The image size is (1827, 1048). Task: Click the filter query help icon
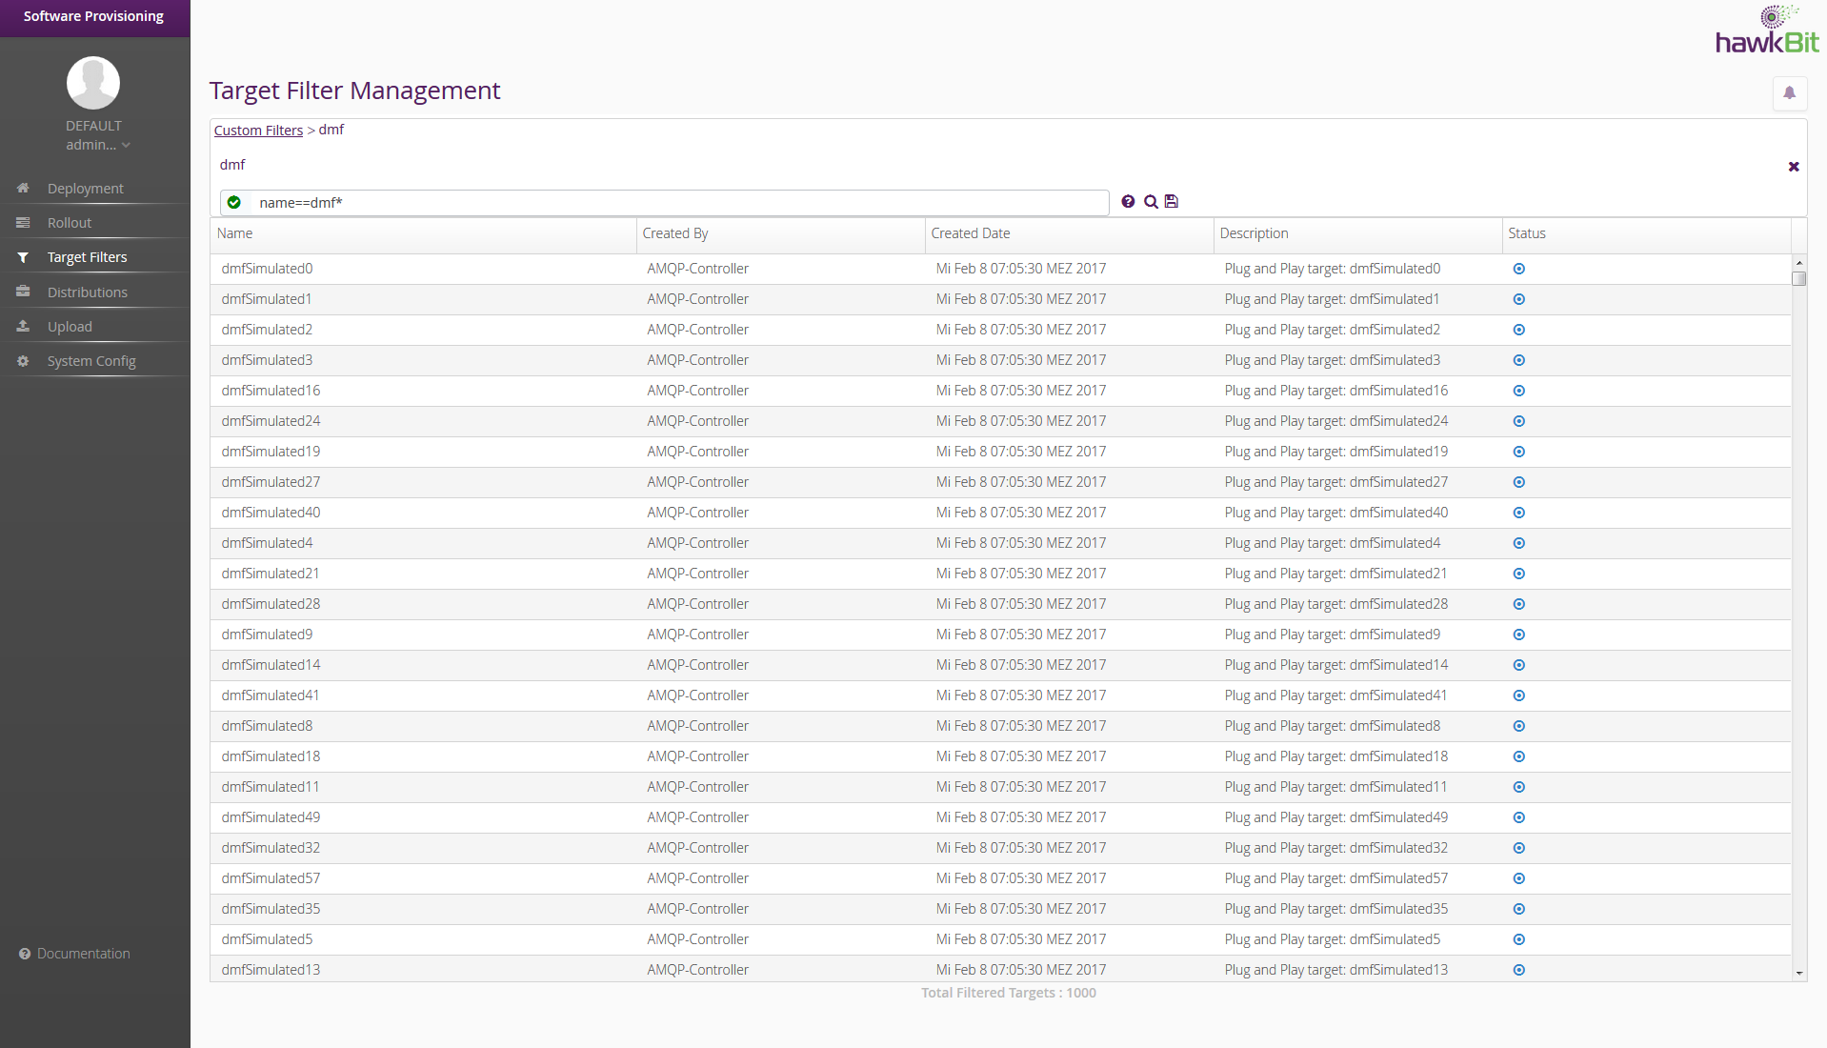1128,202
